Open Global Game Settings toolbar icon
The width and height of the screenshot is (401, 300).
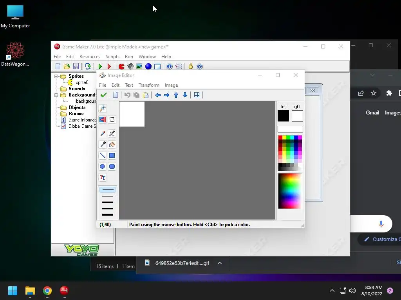point(179,66)
